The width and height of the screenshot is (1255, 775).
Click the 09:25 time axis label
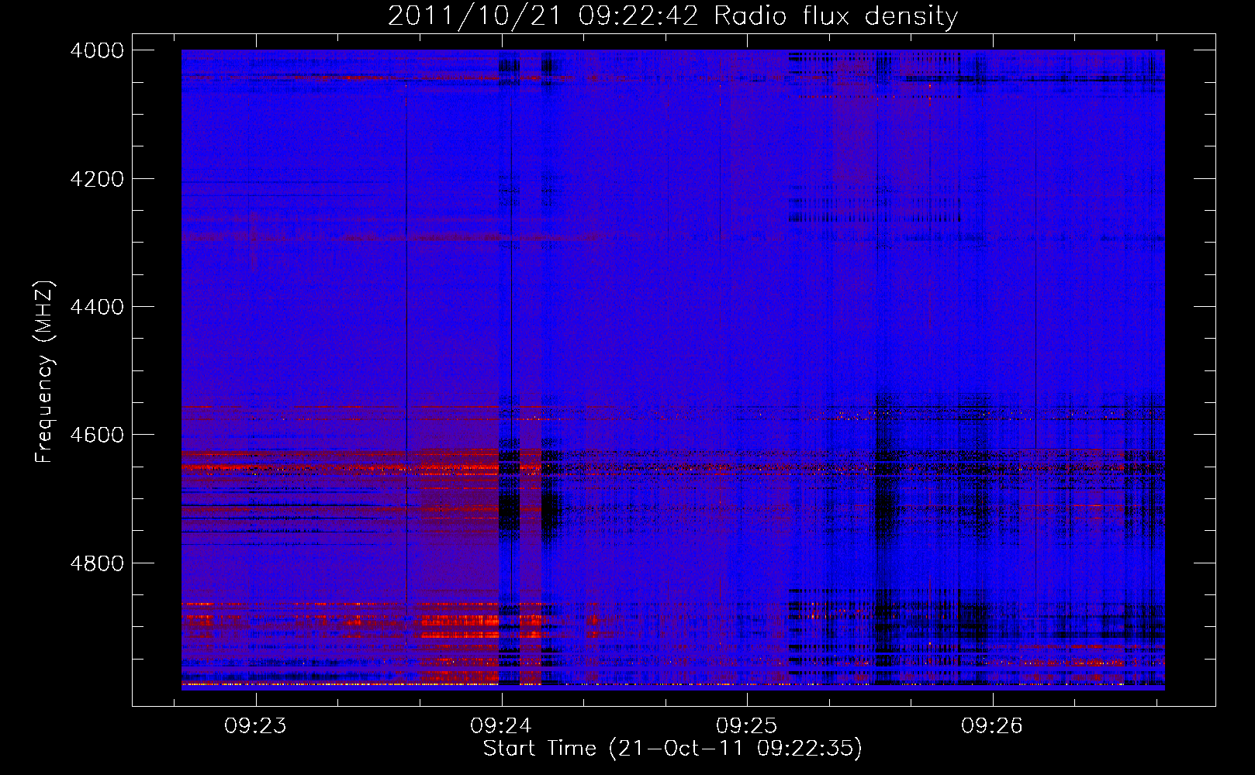point(746,726)
